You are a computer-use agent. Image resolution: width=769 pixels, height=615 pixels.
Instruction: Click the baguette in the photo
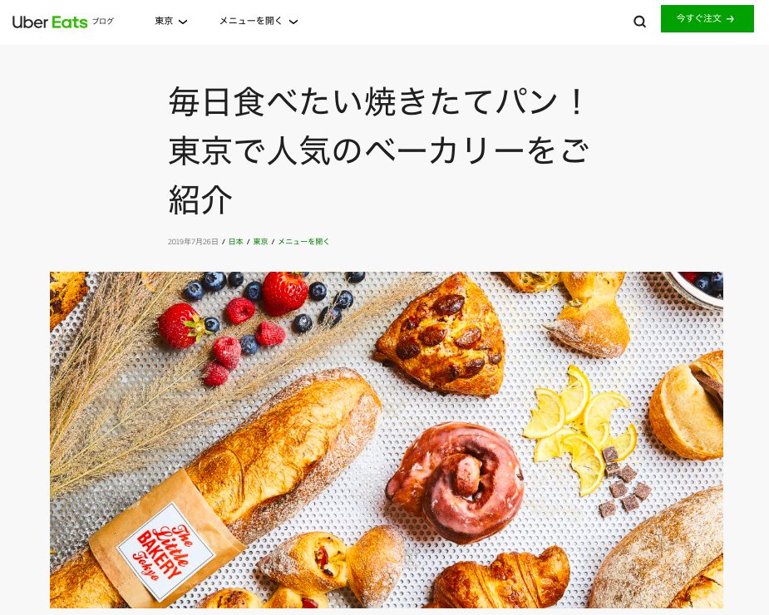click(x=235, y=485)
